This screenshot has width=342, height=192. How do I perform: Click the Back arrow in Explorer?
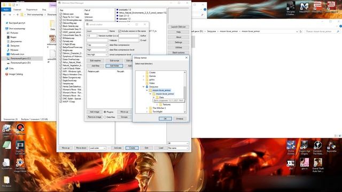tap(5, 14)
